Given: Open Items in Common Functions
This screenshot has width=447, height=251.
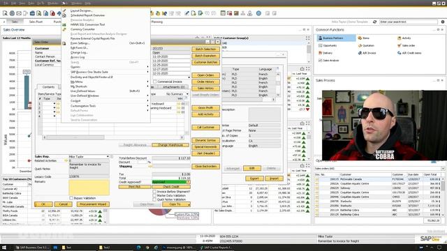Looking at the screenshot, I should (364, 38).
